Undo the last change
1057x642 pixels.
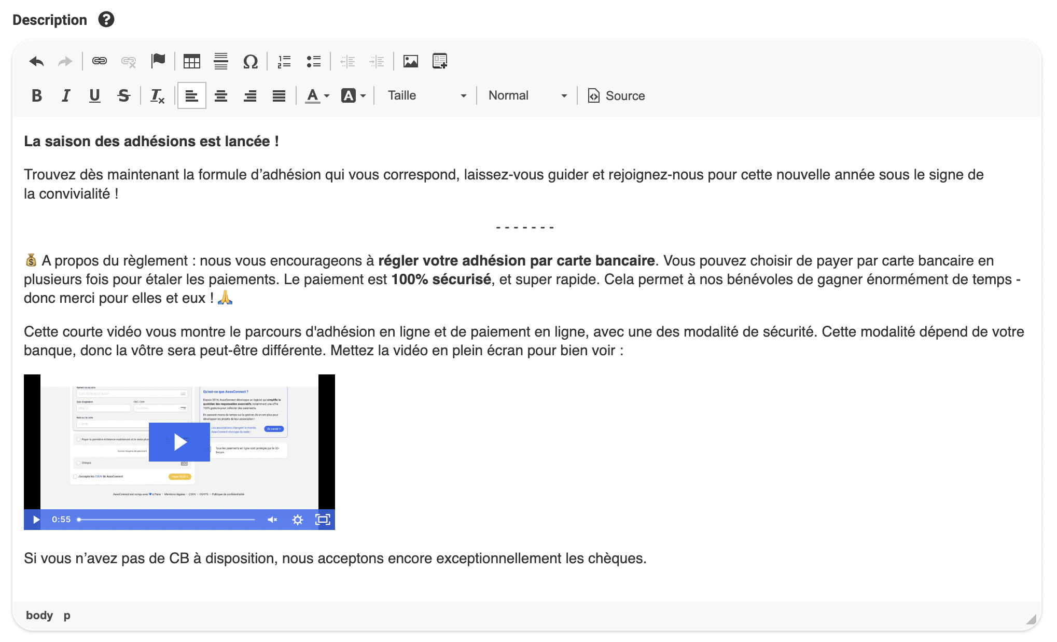click(35, 61)
